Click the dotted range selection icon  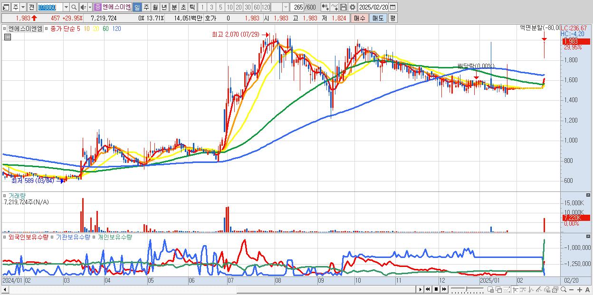pyautogui.click(x=507, y=289)
